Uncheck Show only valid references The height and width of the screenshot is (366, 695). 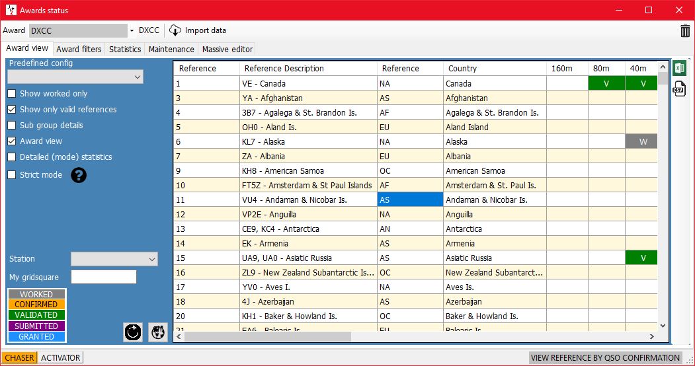[x=12, y=109]
